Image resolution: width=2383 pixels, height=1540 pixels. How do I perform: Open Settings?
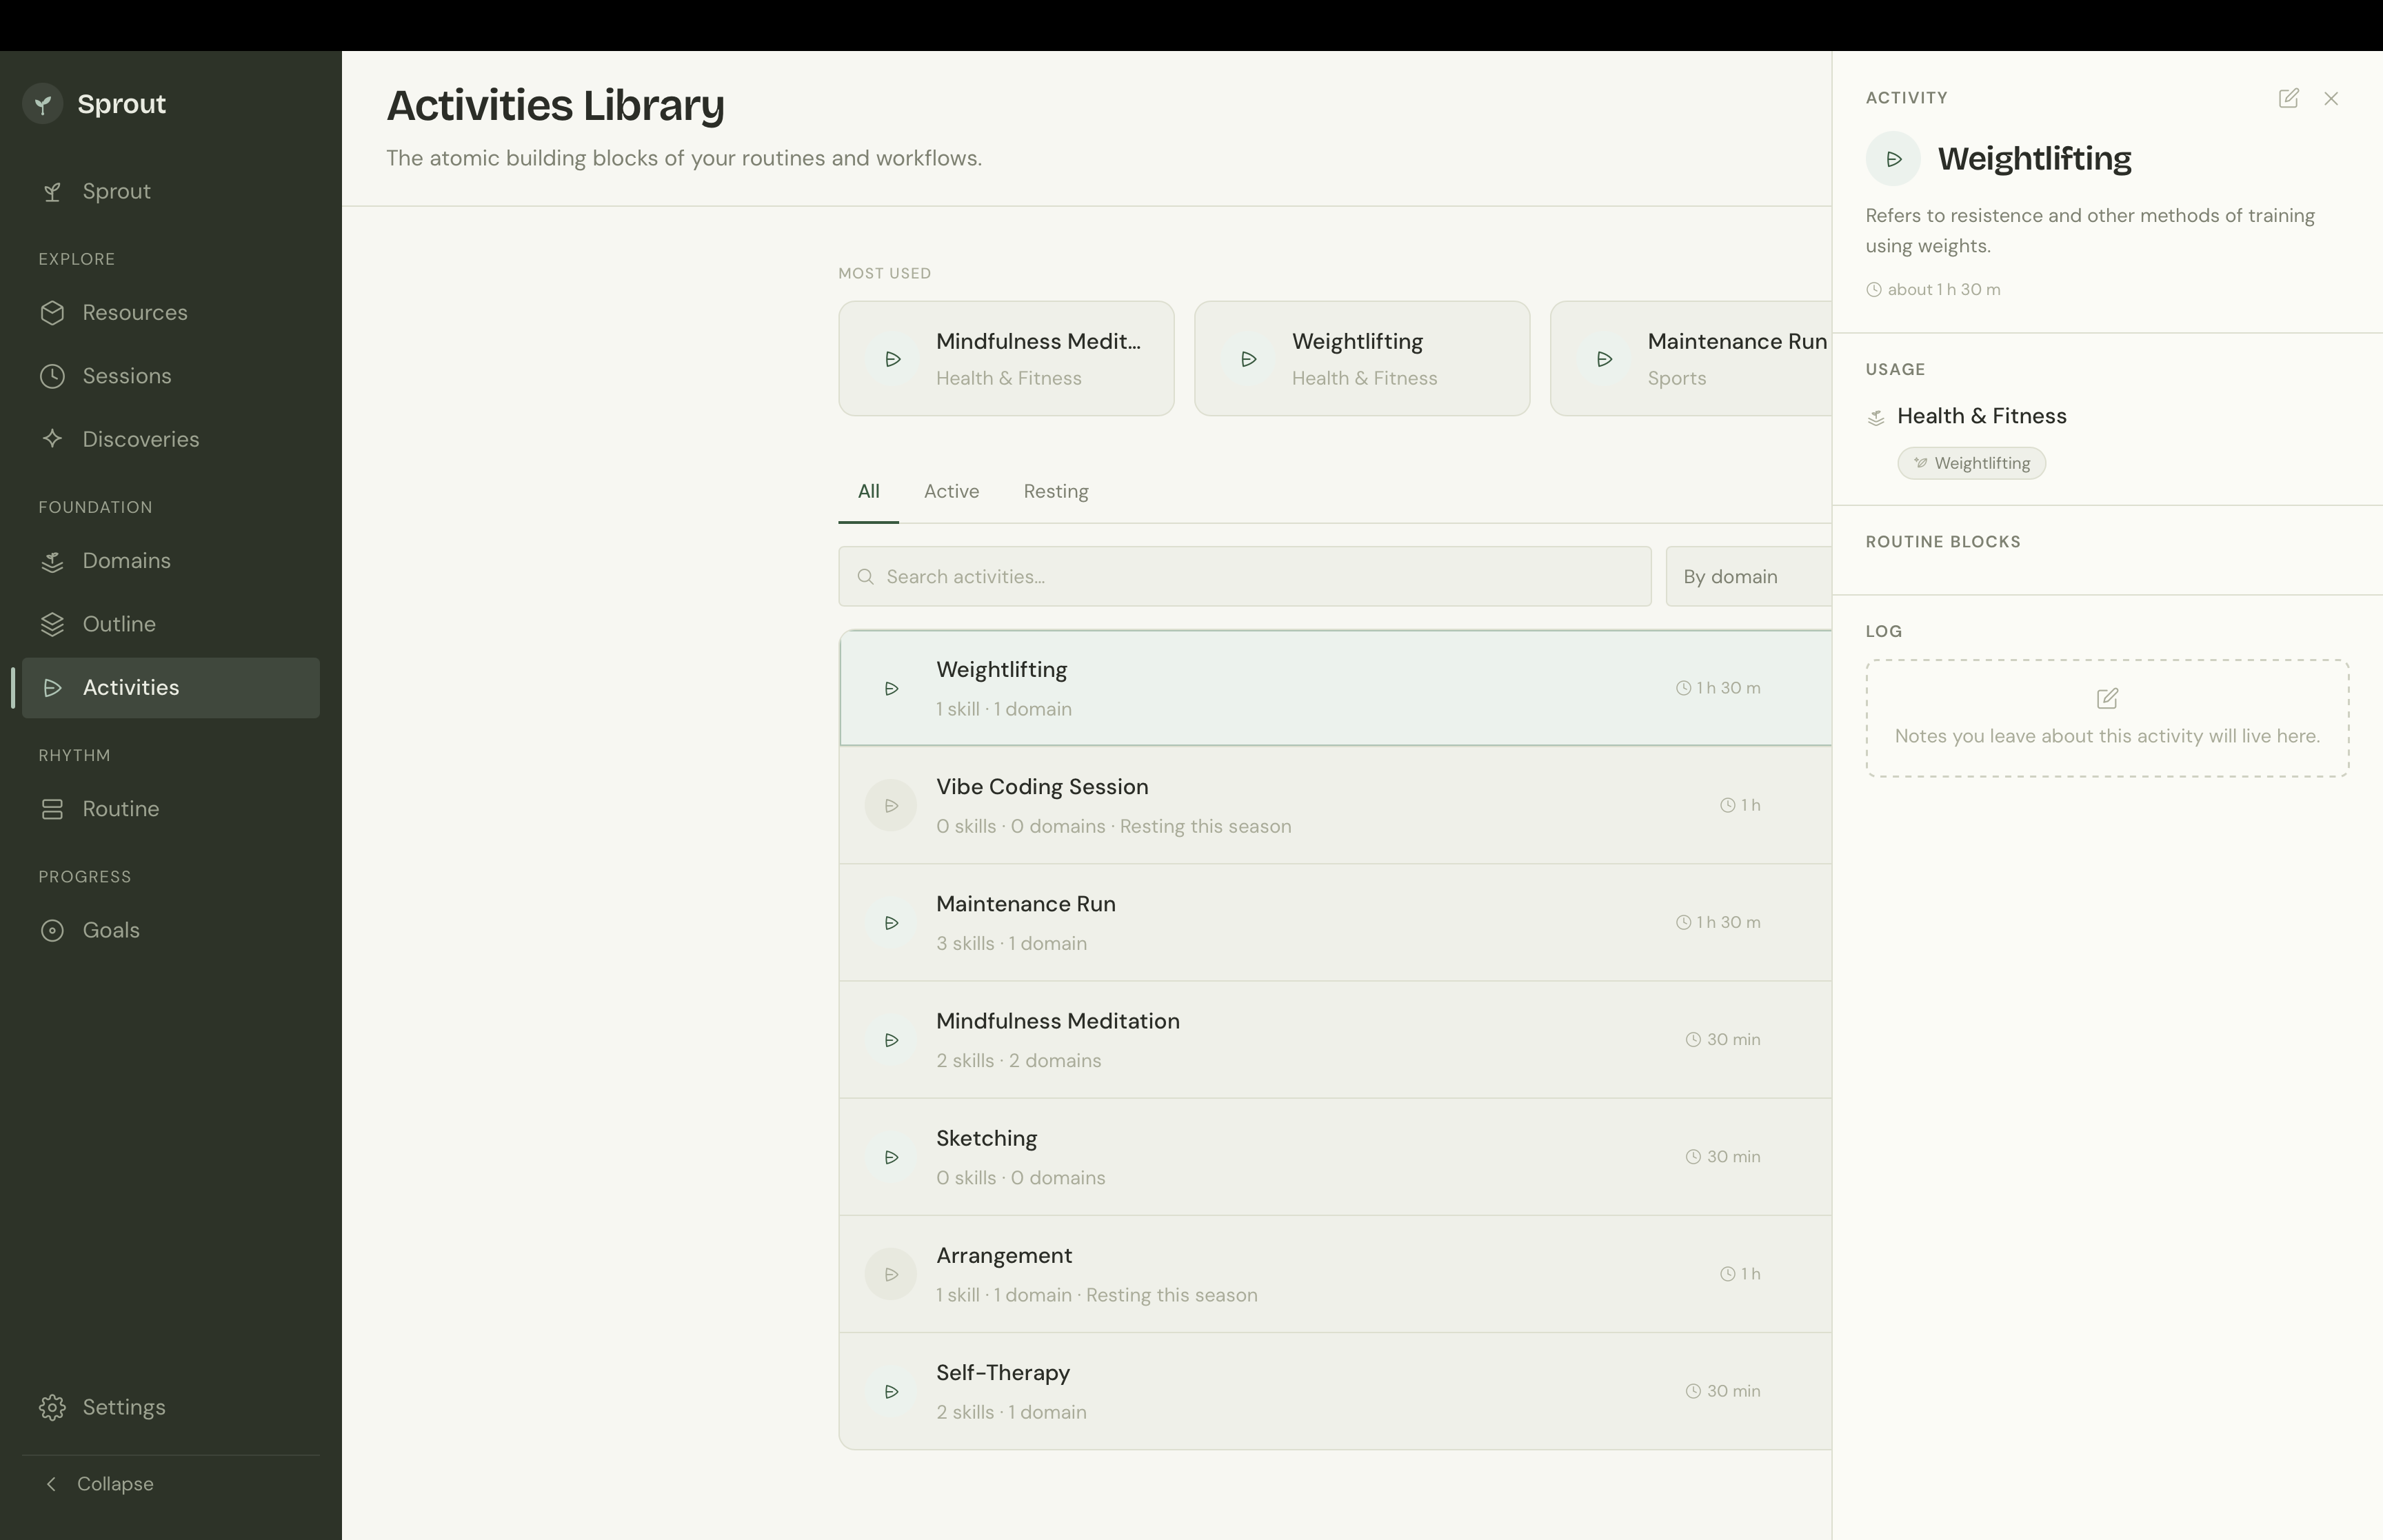(171, 1407)
